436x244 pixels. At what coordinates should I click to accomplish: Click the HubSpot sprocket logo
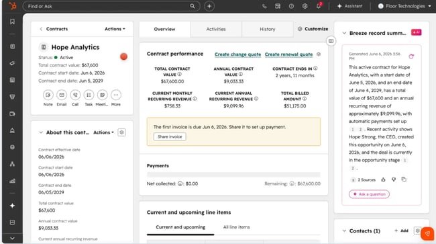pyautogui.click(x=12, y=6)
